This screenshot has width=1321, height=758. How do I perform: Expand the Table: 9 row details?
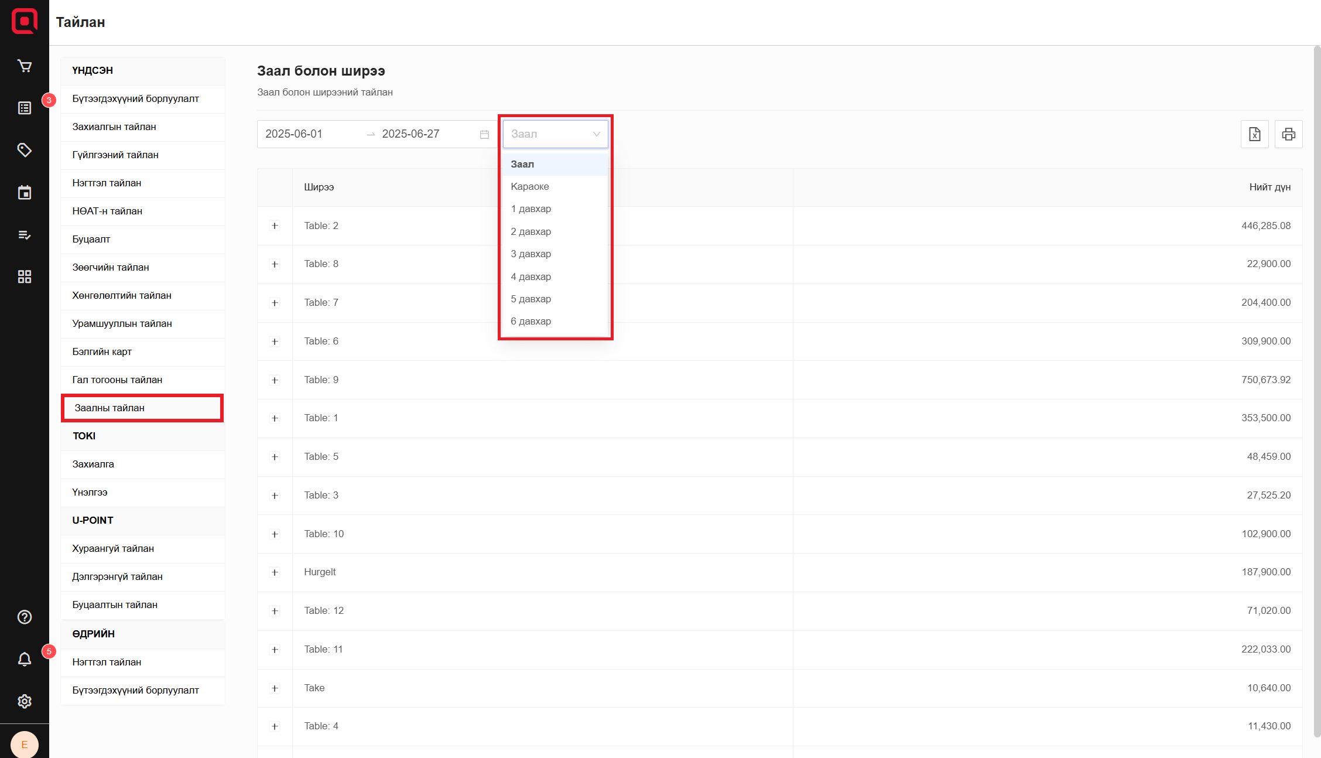pos(275,380)
